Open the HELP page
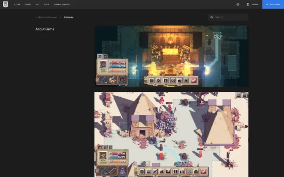Viewport: 284px width, 177px height. pyautogui.click(x=47, y=4)
